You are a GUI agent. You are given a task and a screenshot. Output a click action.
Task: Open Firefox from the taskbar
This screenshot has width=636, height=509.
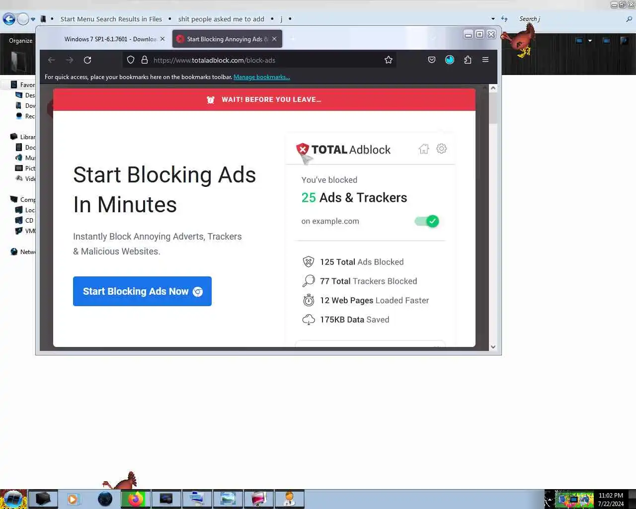136,499
